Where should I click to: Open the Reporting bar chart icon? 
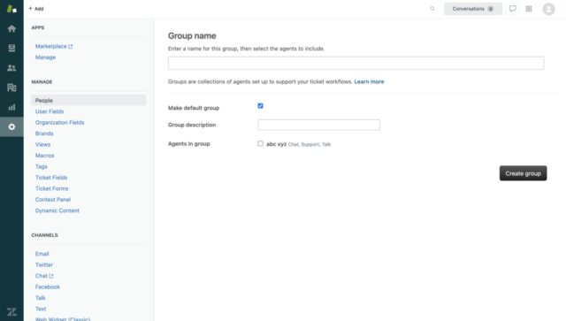point(11,107)
